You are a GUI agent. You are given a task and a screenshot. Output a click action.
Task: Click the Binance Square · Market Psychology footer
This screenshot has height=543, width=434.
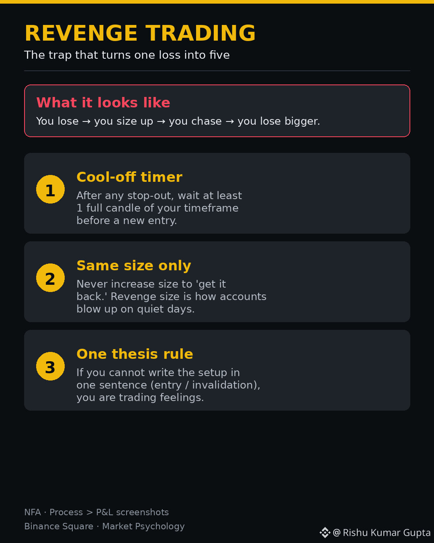104,526
